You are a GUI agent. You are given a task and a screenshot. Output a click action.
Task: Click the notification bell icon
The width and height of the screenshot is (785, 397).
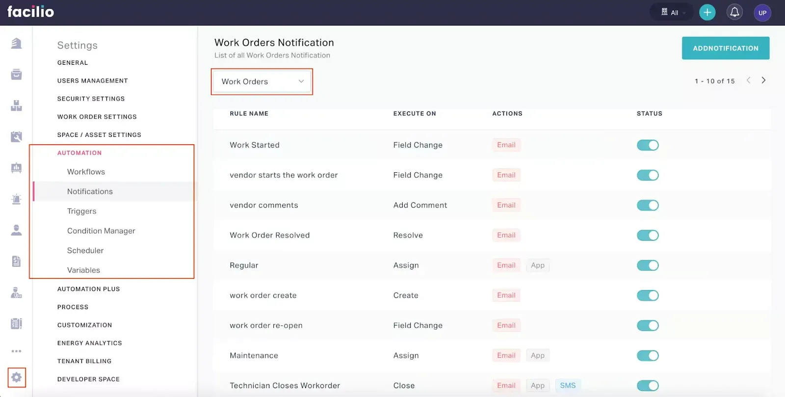tap(734, 13)
